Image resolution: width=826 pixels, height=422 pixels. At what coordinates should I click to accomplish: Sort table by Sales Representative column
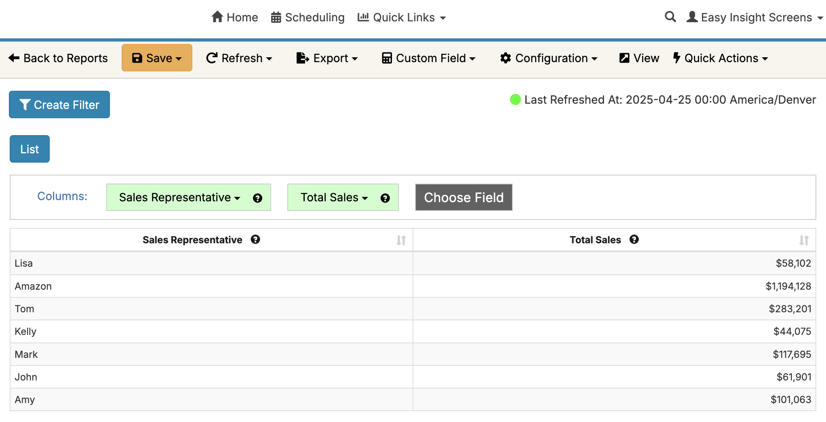tap(401, 240)
